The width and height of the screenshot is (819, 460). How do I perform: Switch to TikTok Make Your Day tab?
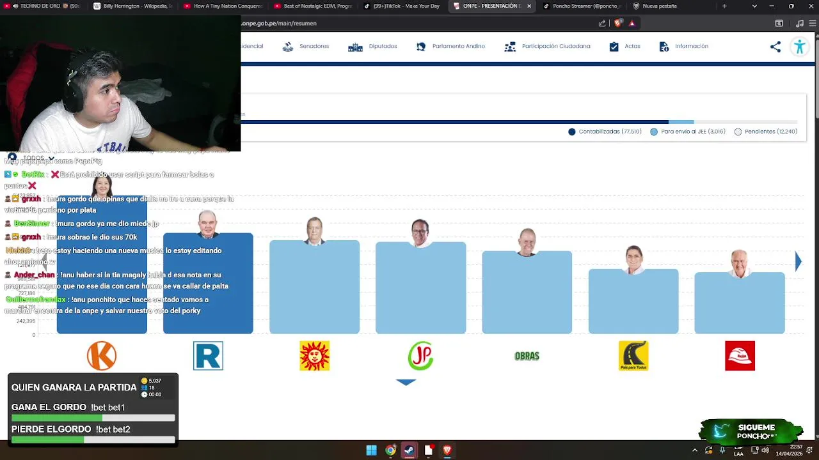coord(402,6)
